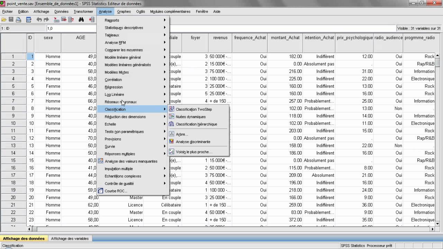Viewport: 443px width, 249px height.
Task: Click the montant_Achat cell with 257.00
Action: click(285, 101)
